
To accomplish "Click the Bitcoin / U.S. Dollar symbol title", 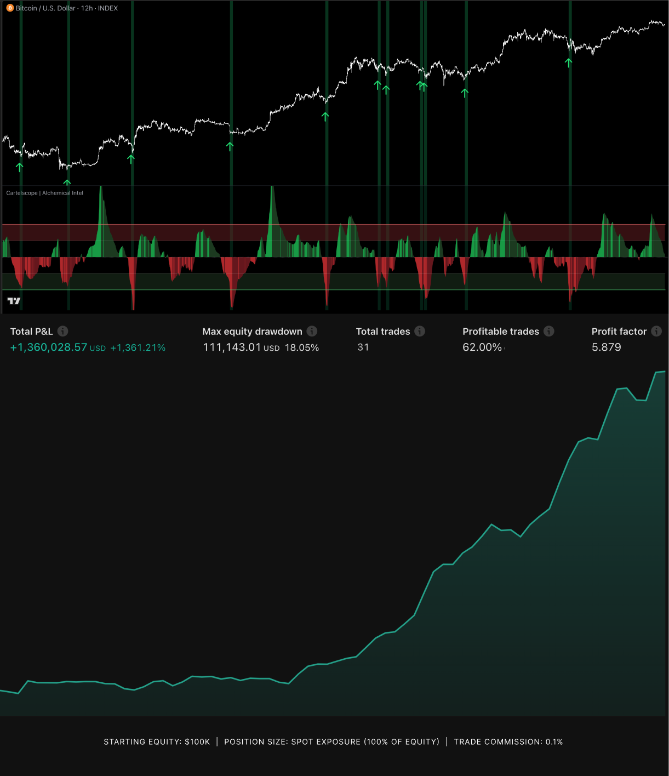I will (x=45, y=8).
